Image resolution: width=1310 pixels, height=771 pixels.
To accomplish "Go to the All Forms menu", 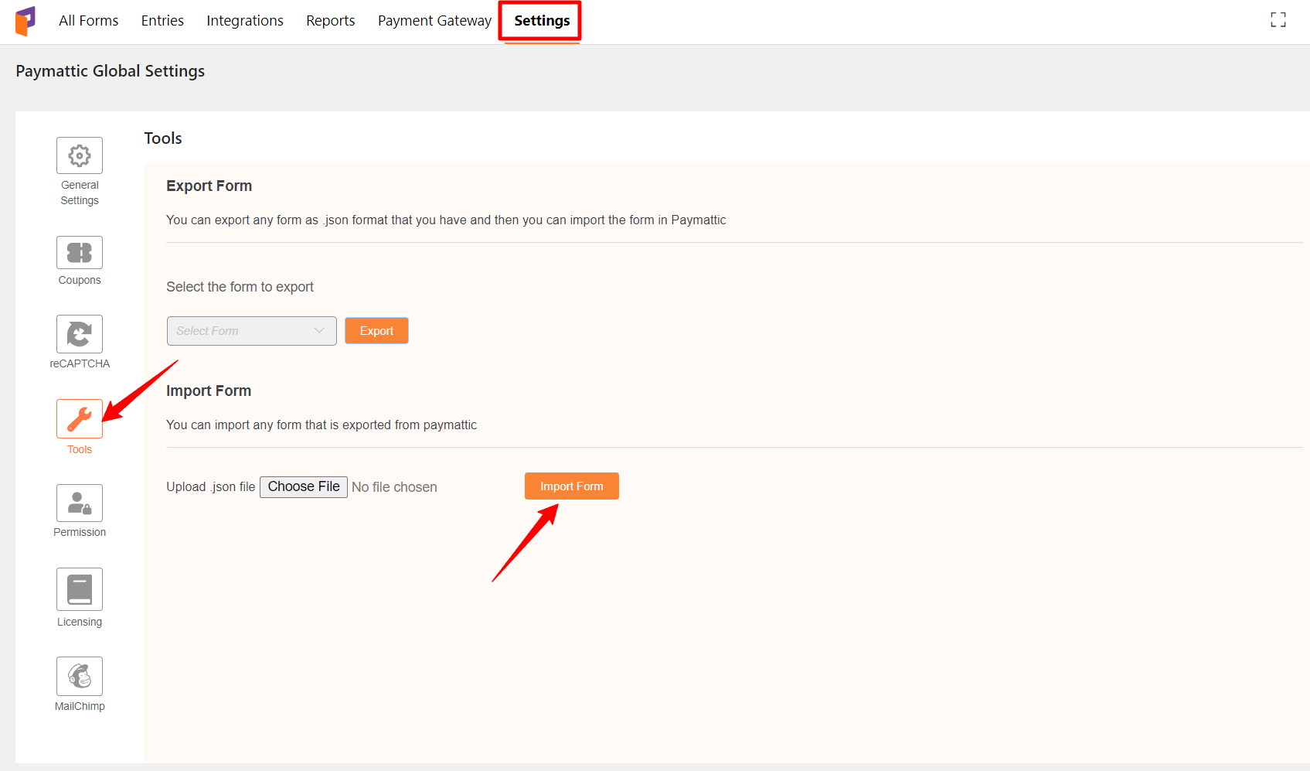I will click(x=89, y=21).
